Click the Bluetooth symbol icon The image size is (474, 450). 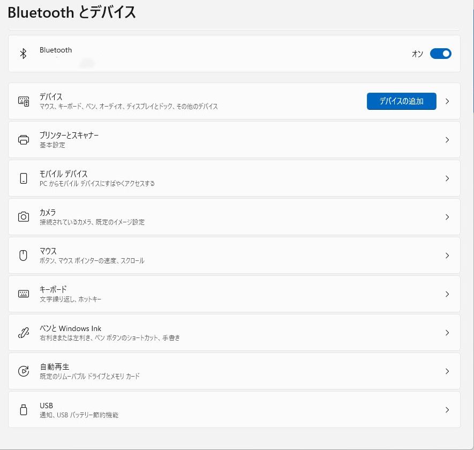(23, 54)
